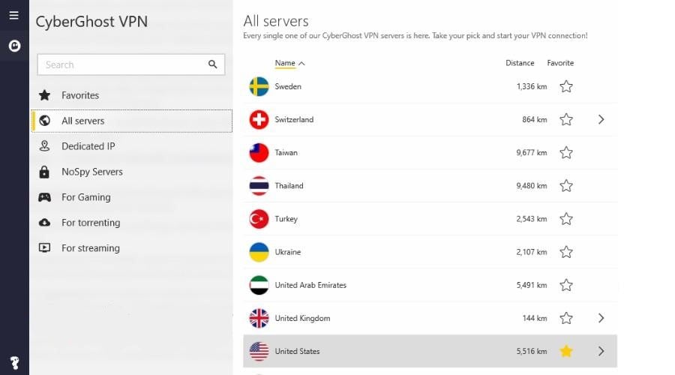
Task: Click the Sweden flag icon
Action: point(259,86)
